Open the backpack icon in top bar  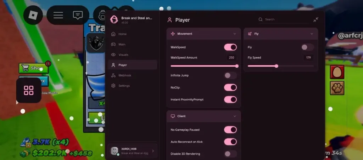101,16
